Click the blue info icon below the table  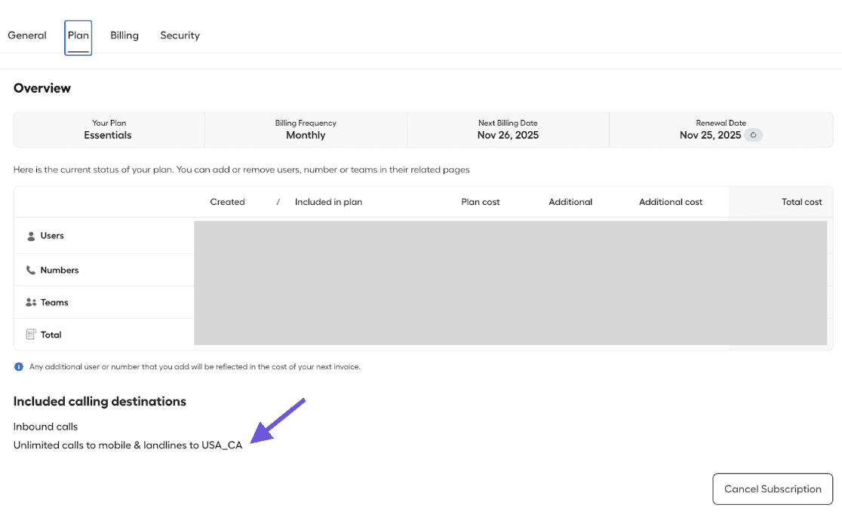(x=18, y=366)
